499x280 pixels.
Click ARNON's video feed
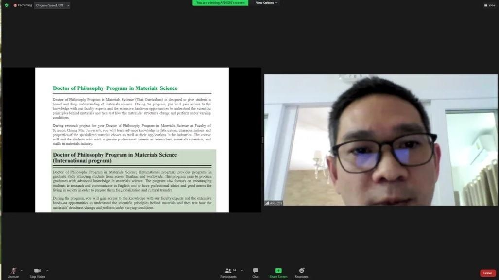coord(380,140)
